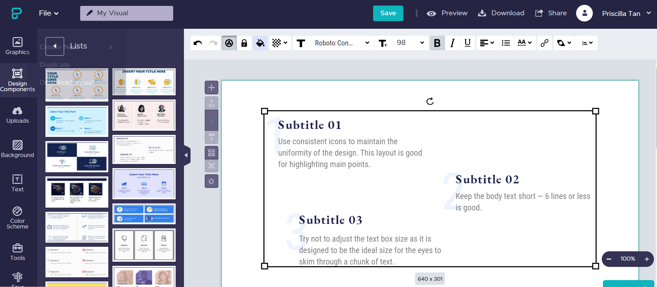Toggle bold formatting
The width and height of the screenshot is (657, 287).
[437, 43]
